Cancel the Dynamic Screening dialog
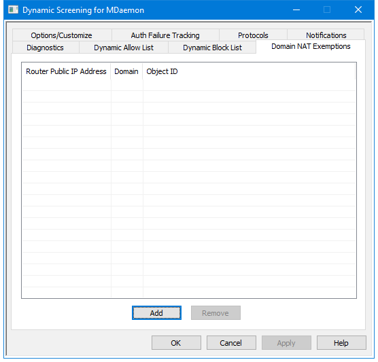 tap(231, 343)
